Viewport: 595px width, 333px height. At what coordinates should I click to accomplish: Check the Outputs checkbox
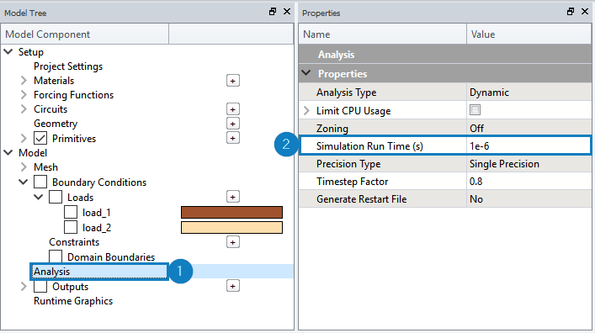pyautogui.click(x=40, y=287)
